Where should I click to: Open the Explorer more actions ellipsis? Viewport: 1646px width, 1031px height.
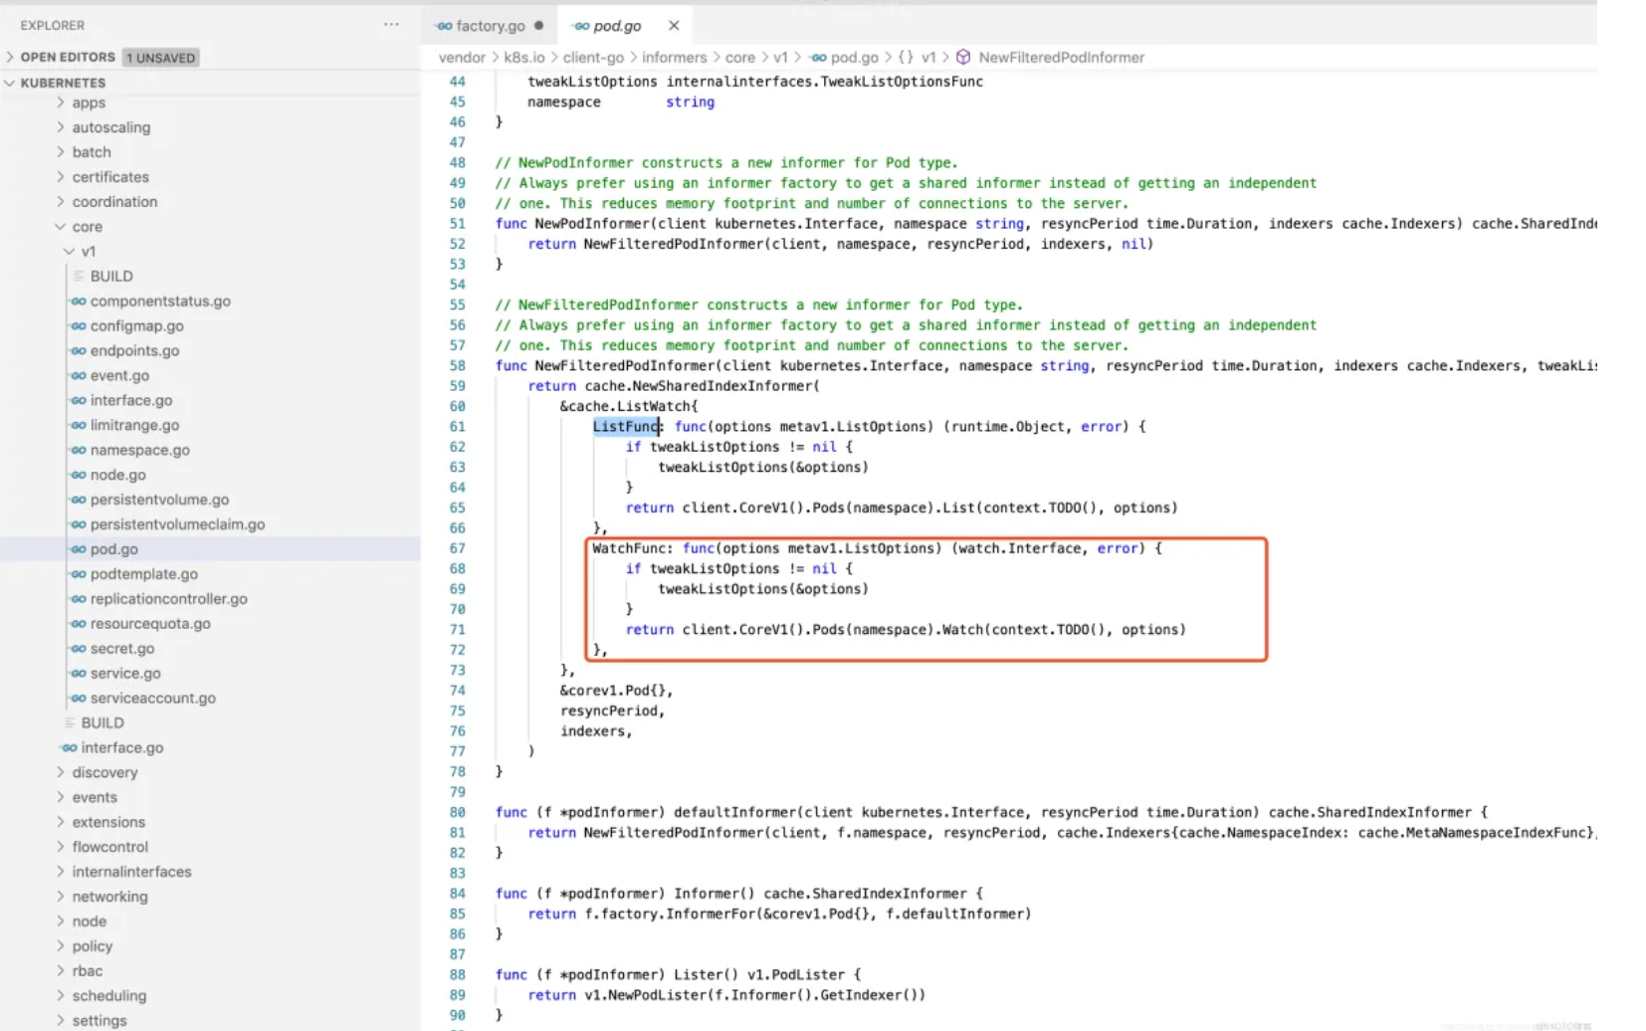(391, 25)
